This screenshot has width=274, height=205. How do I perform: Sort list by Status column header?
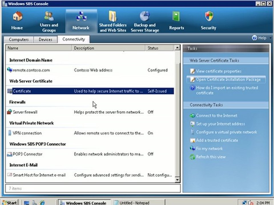pyautogui.click(x=160, y=48)
